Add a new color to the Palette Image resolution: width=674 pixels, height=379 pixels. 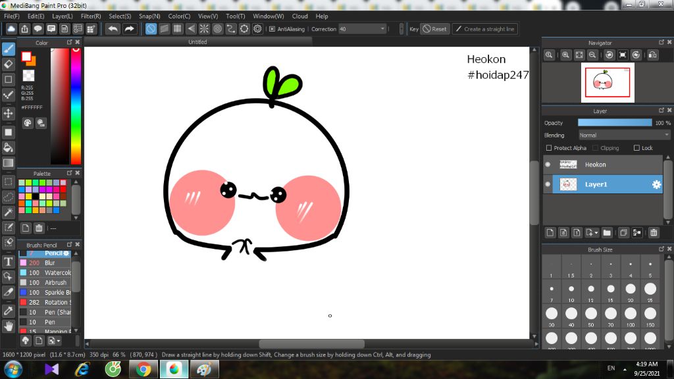[26, 228]
